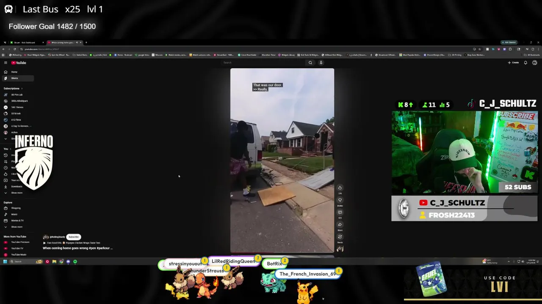The width and height of the screenshot is (542, 304).
Task: Open the linked Popeyes Chicken Wraps video
Action: [x=72, y=243]
